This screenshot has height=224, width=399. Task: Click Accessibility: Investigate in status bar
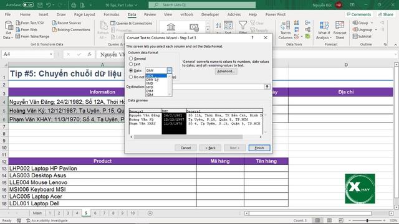pos(47,220)
